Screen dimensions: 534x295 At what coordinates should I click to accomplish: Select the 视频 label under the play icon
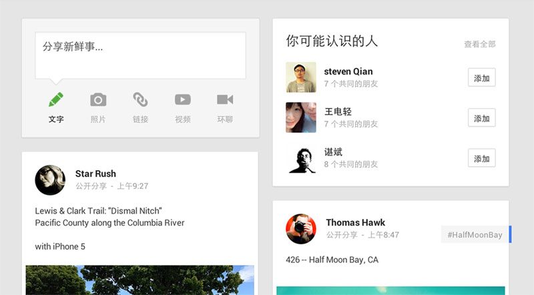pos(183,119)
